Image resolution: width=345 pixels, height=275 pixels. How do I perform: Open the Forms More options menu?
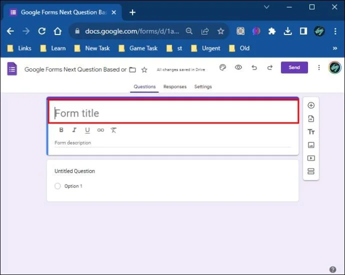click(x=319, y=67)
